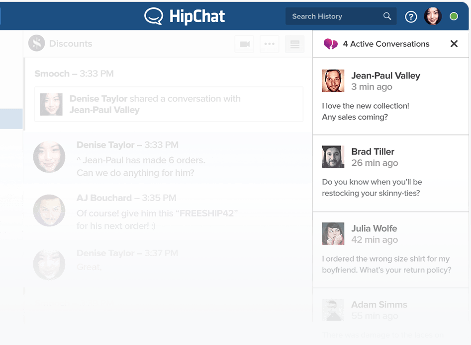Click the magnifying glass search icon

click(387, 16)
